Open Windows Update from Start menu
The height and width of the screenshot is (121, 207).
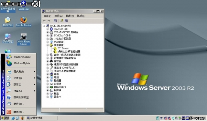21,63
